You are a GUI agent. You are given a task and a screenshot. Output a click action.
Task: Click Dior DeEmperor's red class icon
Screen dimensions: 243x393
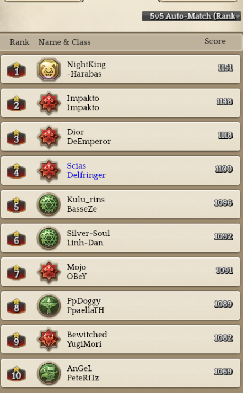(49, 137)
